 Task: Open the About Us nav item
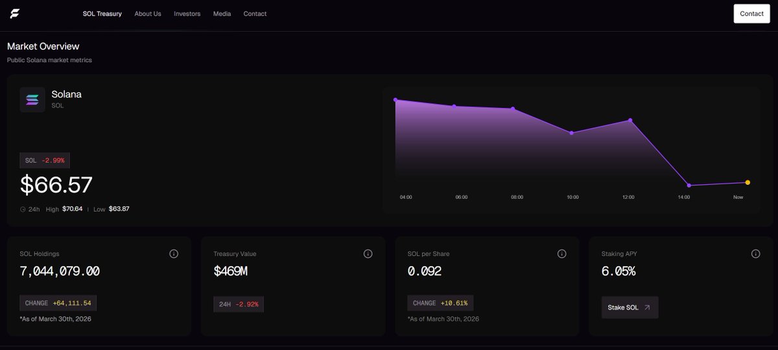click(148, 14)
